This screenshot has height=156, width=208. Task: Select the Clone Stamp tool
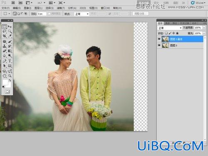point(5,46)
